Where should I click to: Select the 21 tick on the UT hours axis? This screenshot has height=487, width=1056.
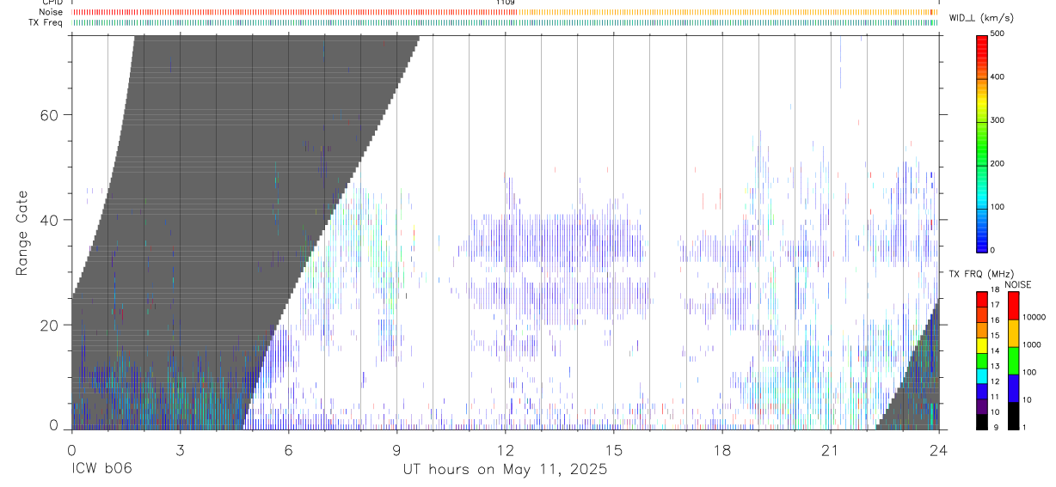pos(830,450)
